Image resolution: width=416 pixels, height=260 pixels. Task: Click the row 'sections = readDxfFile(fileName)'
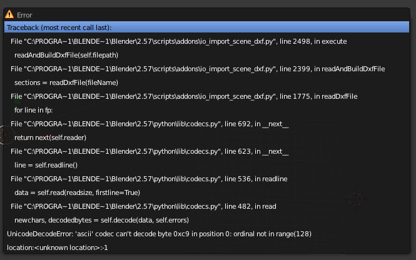pyautogui.click(x=206, y=82)
